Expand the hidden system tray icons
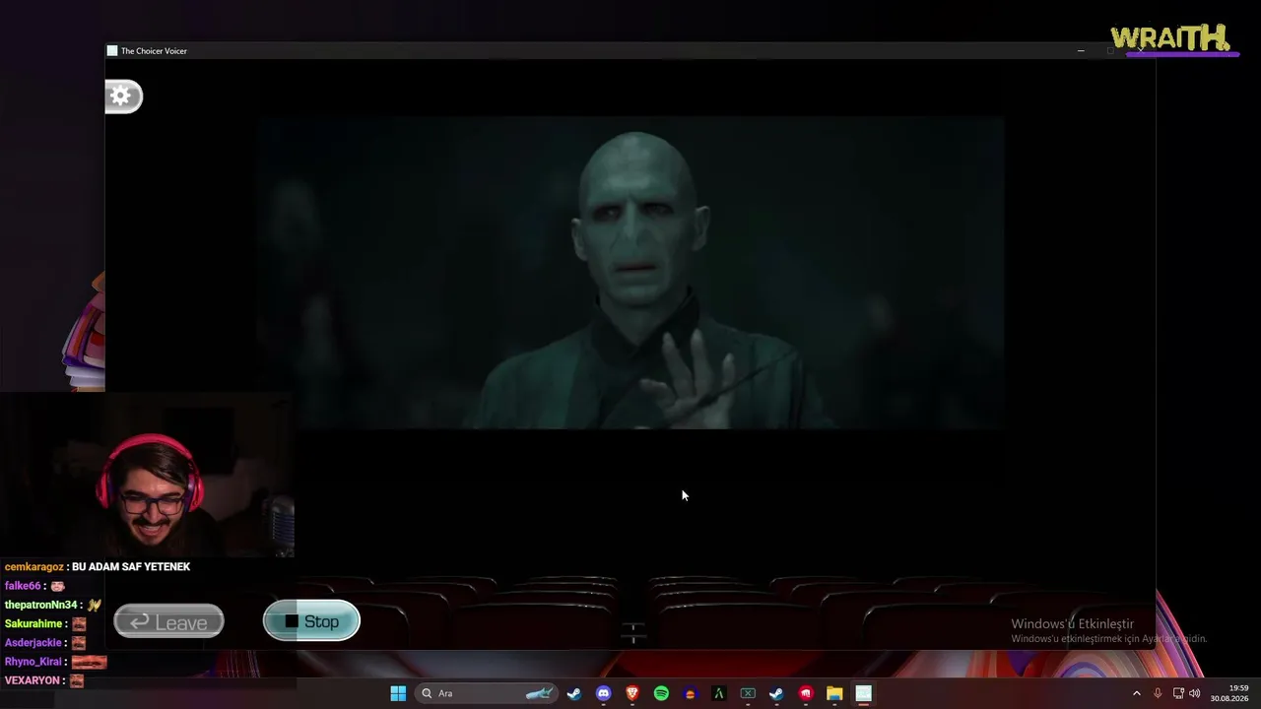 point(1136,693)
